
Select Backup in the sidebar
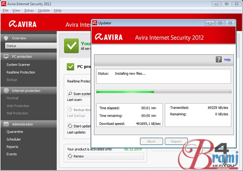click(12, 79)
